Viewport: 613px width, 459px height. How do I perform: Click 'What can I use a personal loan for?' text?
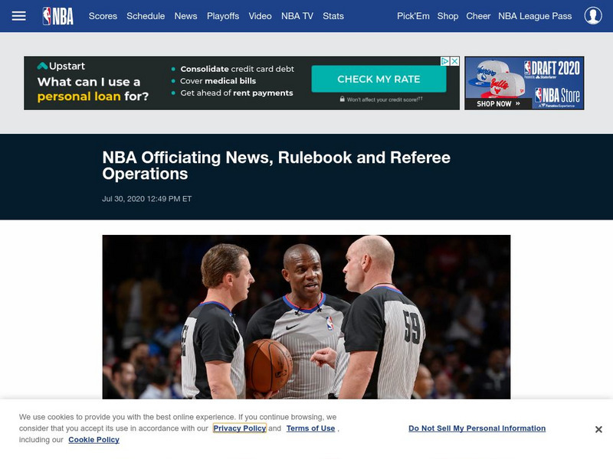93,89
